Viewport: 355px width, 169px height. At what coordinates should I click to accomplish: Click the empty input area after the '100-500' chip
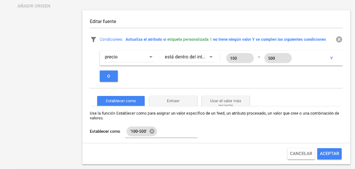pyautogui.click(x=177, y=132)
